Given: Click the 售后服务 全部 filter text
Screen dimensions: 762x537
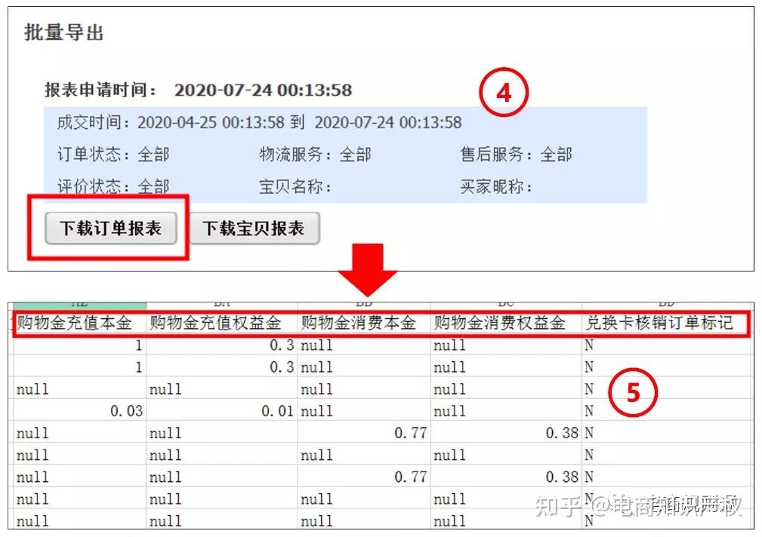Looking at the screenshot, I should pos(517,155).
